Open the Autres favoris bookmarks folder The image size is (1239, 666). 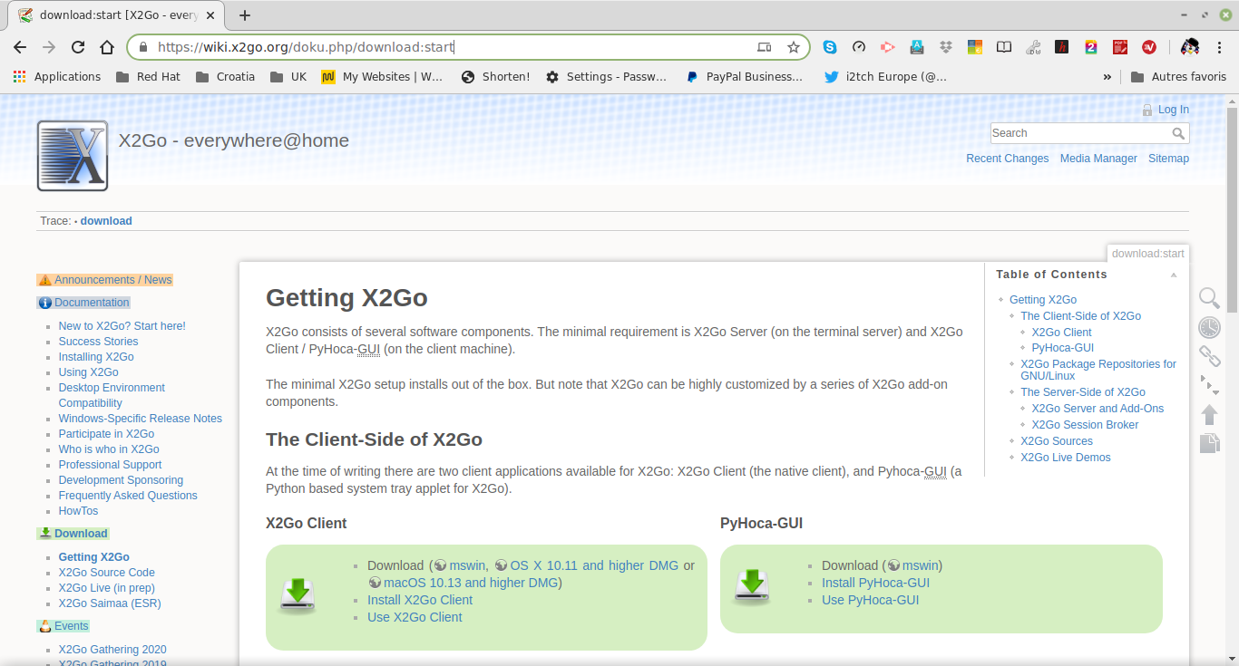[x=1178, y=77]
